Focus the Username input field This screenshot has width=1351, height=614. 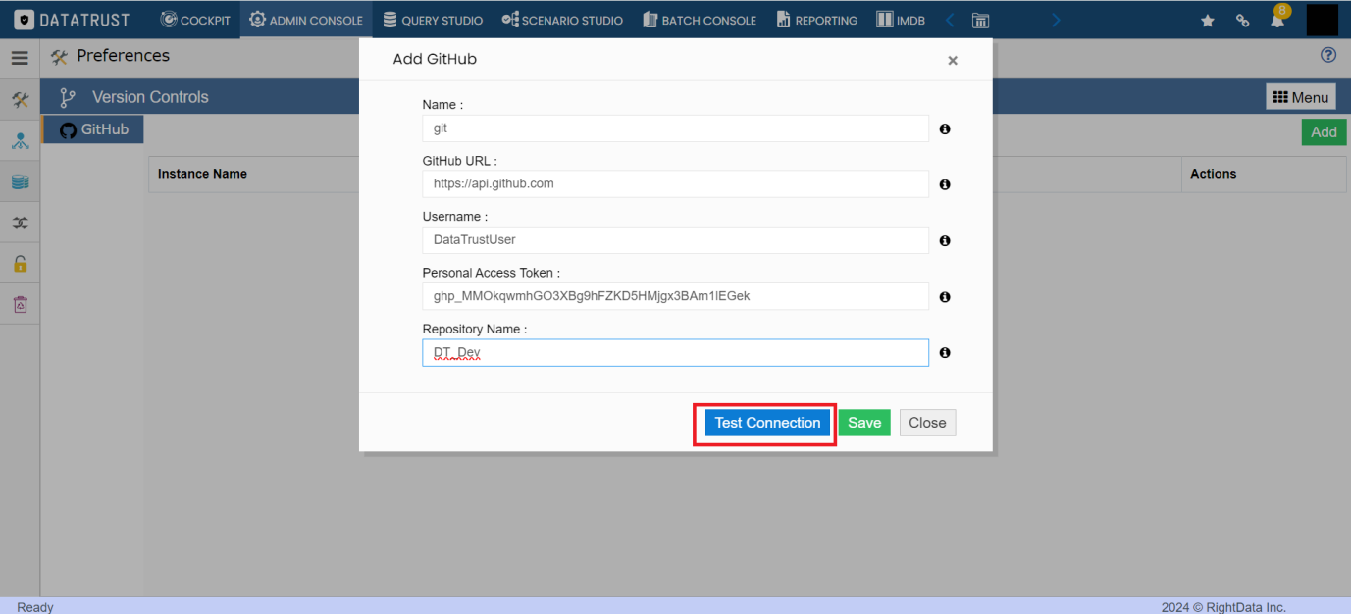click(675, 240)
